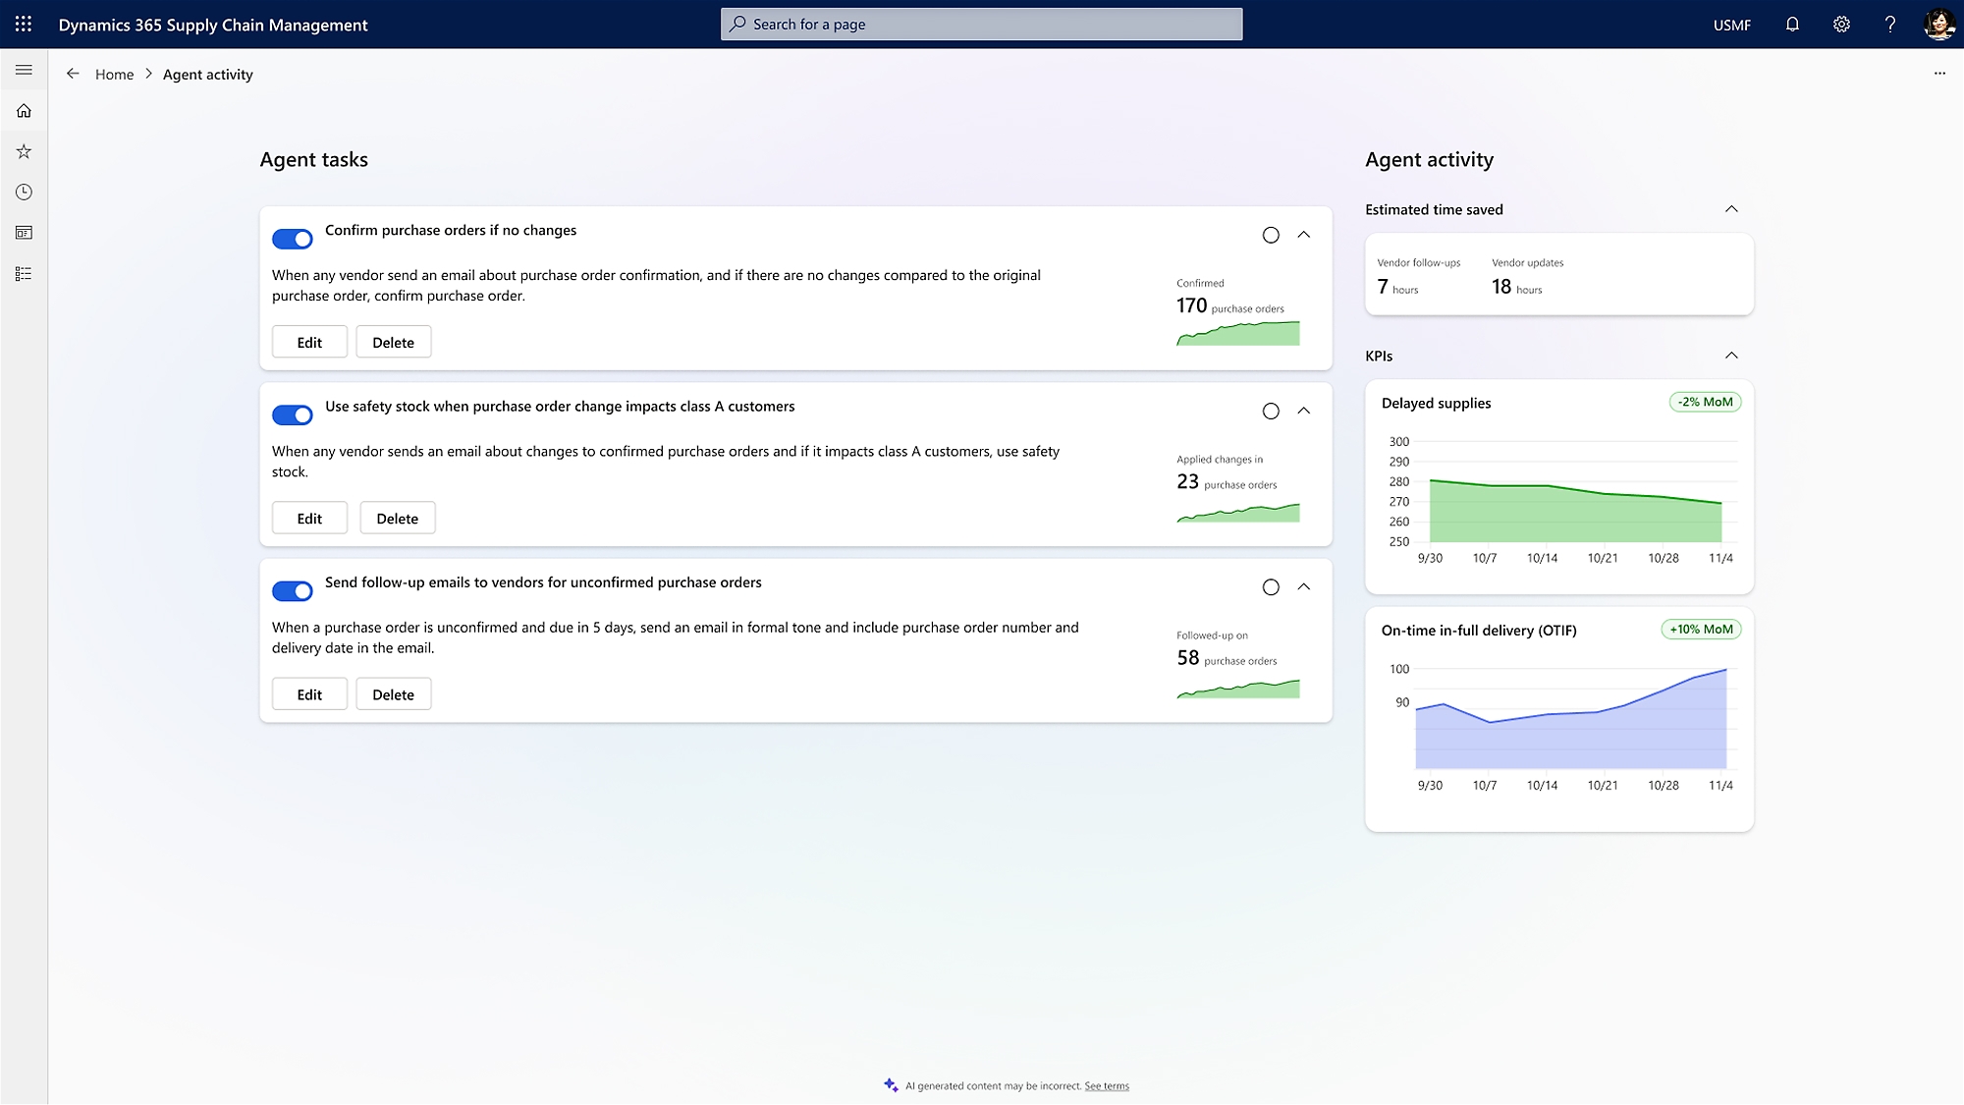The height and width of the screenshot is (1105, 1964).
Task: Click the On-time in-full delivery chart
Action: coord(1561,727)
